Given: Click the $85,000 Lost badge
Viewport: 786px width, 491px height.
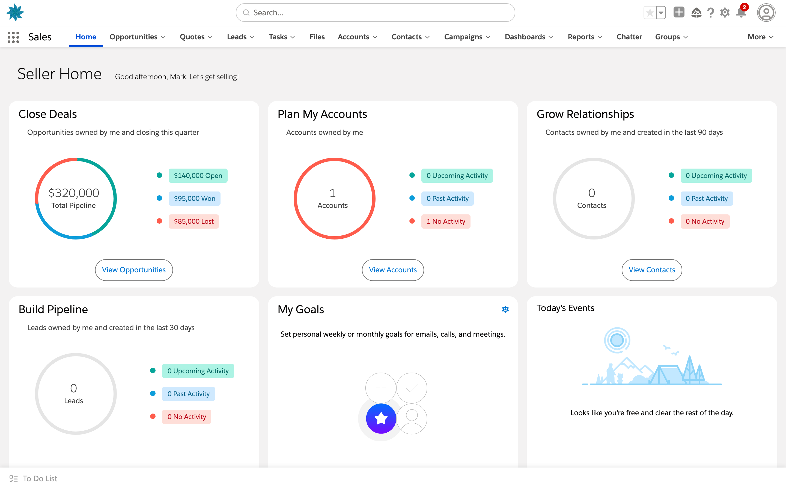Looking at the screenshot, I should click(193, 221).
